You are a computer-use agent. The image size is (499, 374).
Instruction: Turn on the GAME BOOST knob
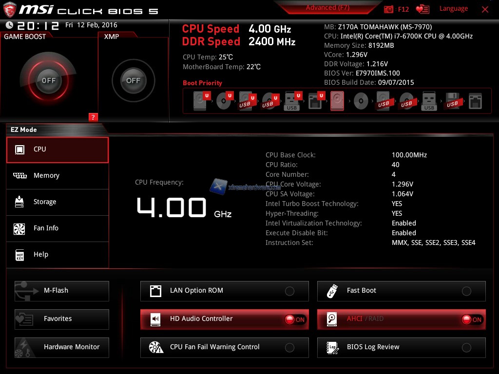tap(48, 80)
